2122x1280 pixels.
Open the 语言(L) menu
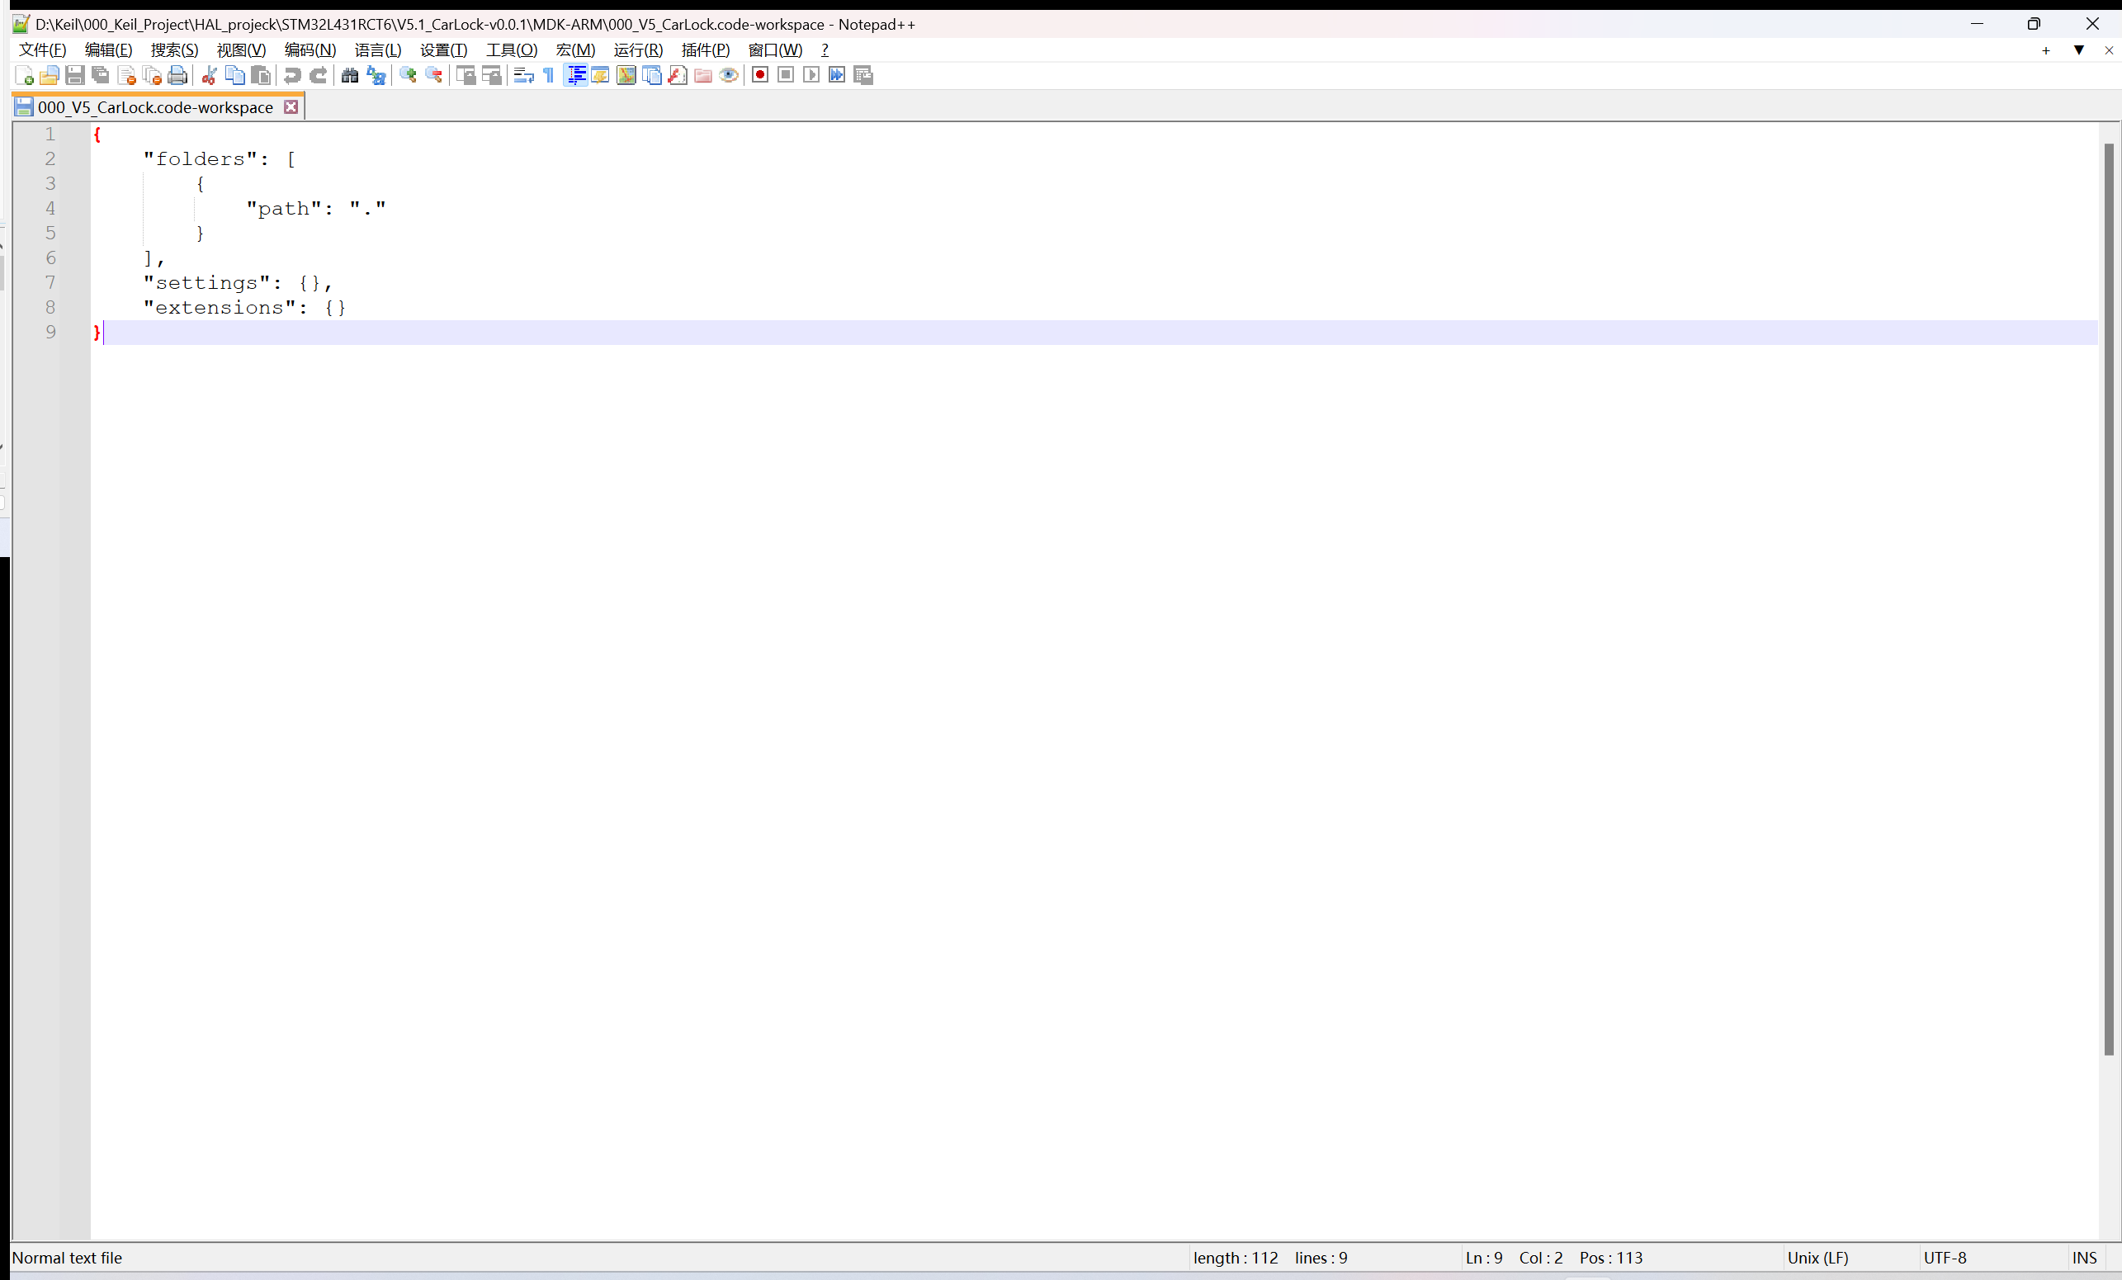pyautogui.click(x=378, y=50)
